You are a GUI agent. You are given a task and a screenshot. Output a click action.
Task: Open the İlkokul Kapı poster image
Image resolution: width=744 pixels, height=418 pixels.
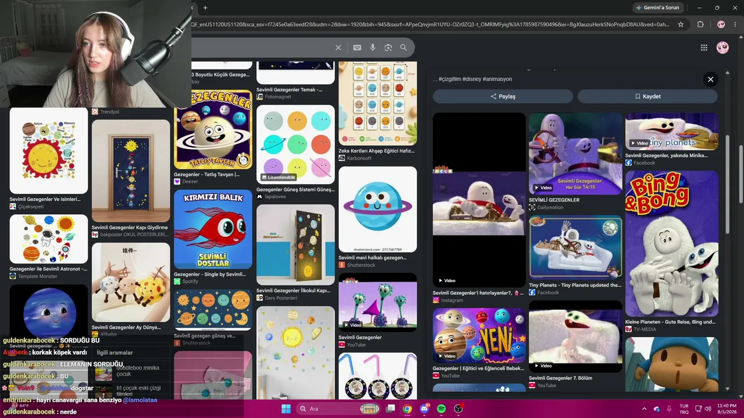pyautogui.click(x=295, y=244)
